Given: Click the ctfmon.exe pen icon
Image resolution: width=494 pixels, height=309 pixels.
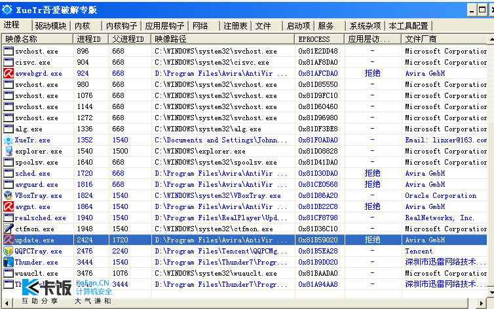Looking at the screenshot, I should tap(9, 229).
